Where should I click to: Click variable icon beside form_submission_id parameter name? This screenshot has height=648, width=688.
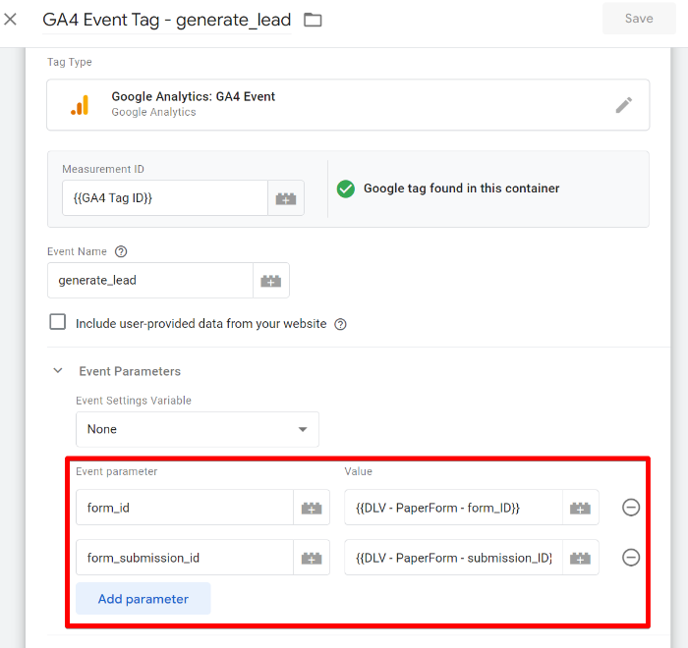tap(312, 558)
